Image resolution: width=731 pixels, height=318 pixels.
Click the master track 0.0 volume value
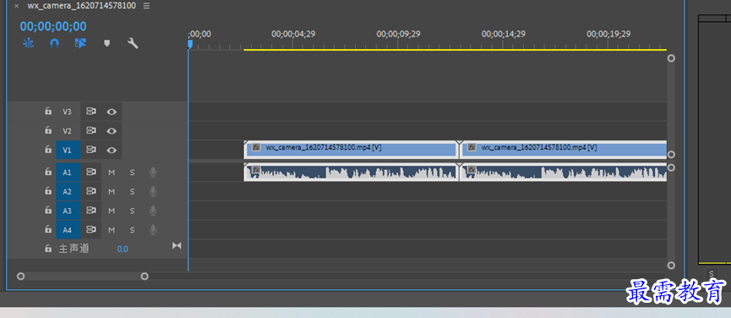(x=123, y=249)
